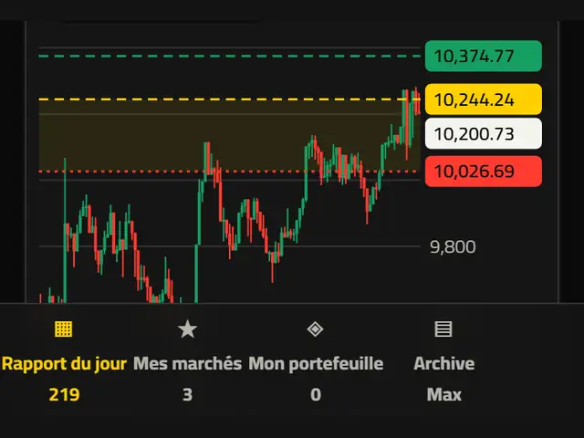Click the 9,800 axis value

coord(453,246)
